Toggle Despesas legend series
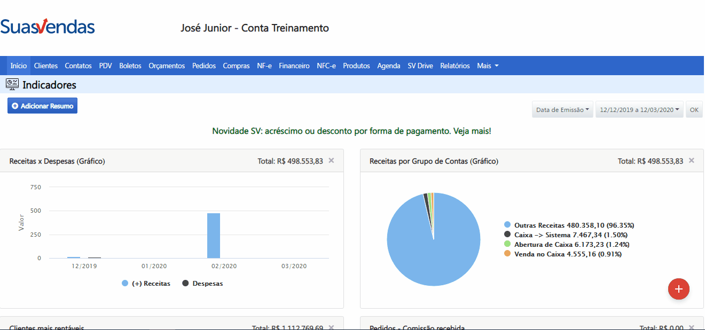This screenshot has height=330, width=705. click(203, 284)
